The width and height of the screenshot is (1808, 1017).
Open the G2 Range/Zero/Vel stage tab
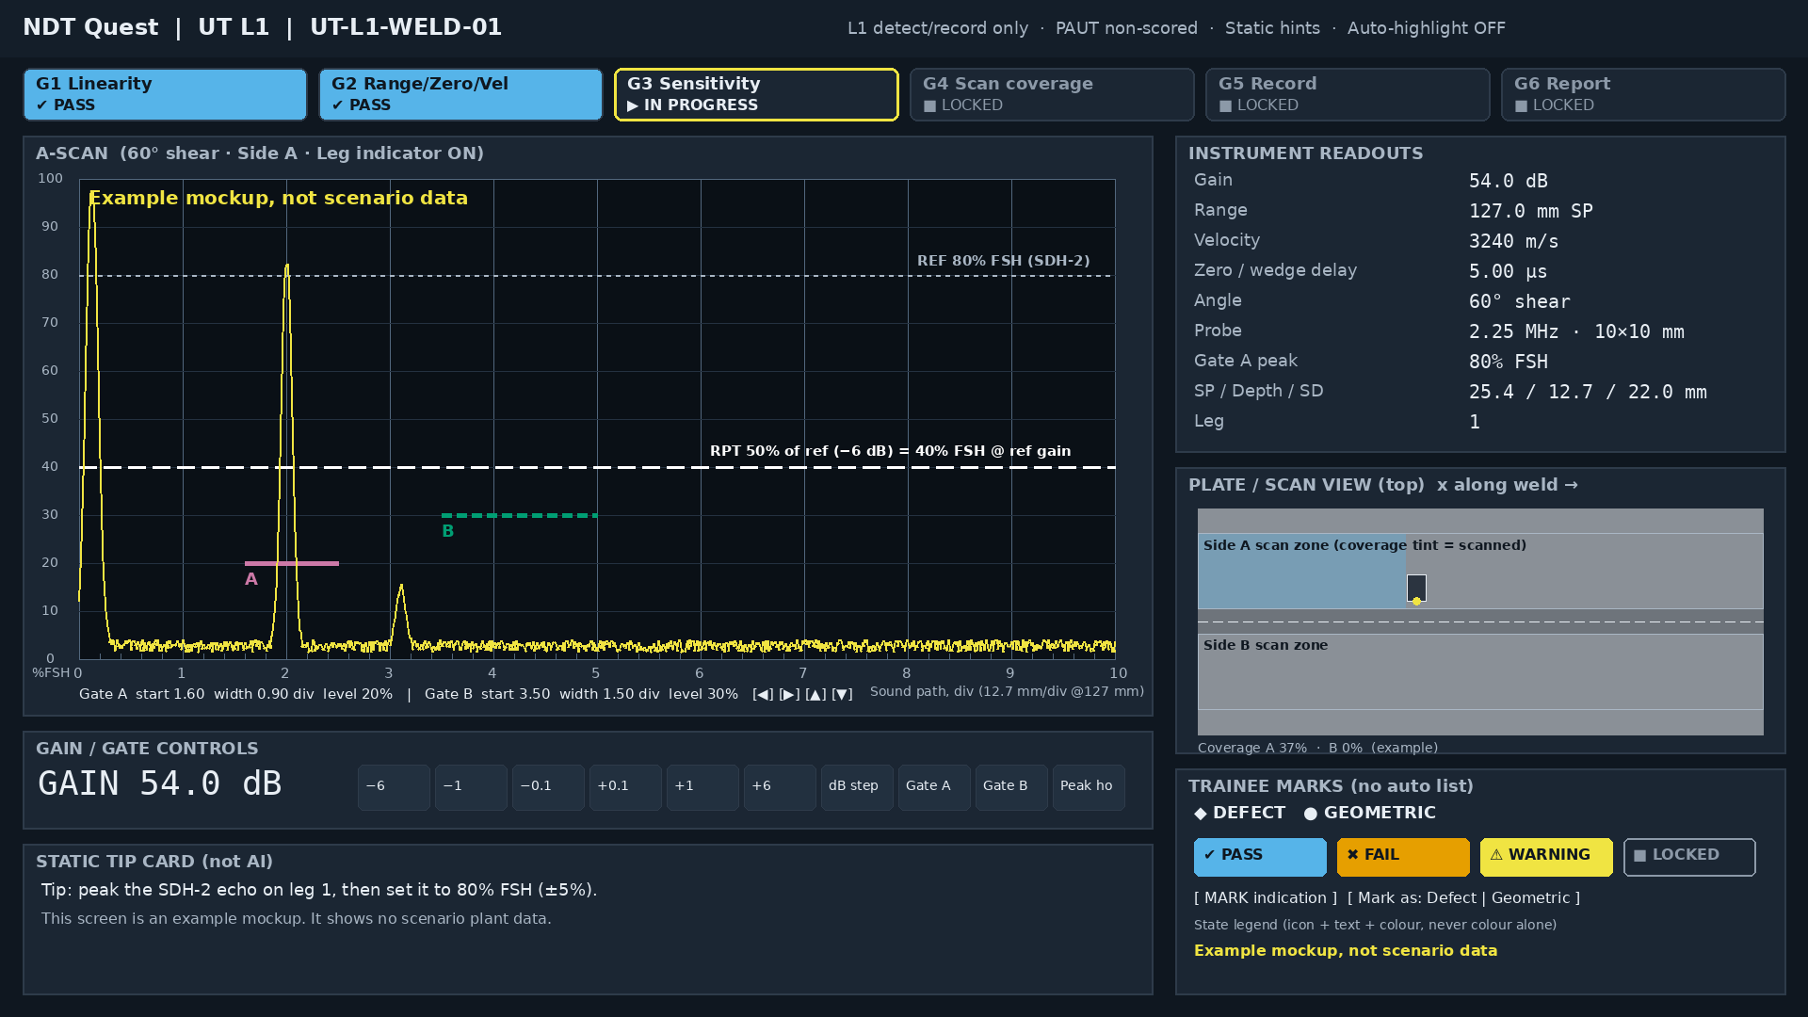coord(460,94)
